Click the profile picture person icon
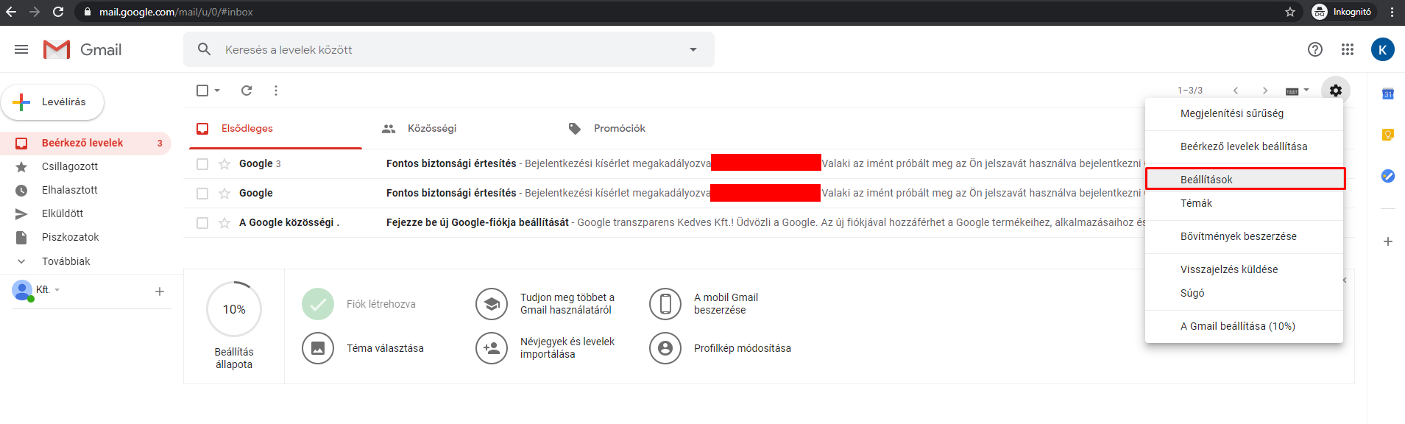1405x424 pixels. tap(665, 348)
